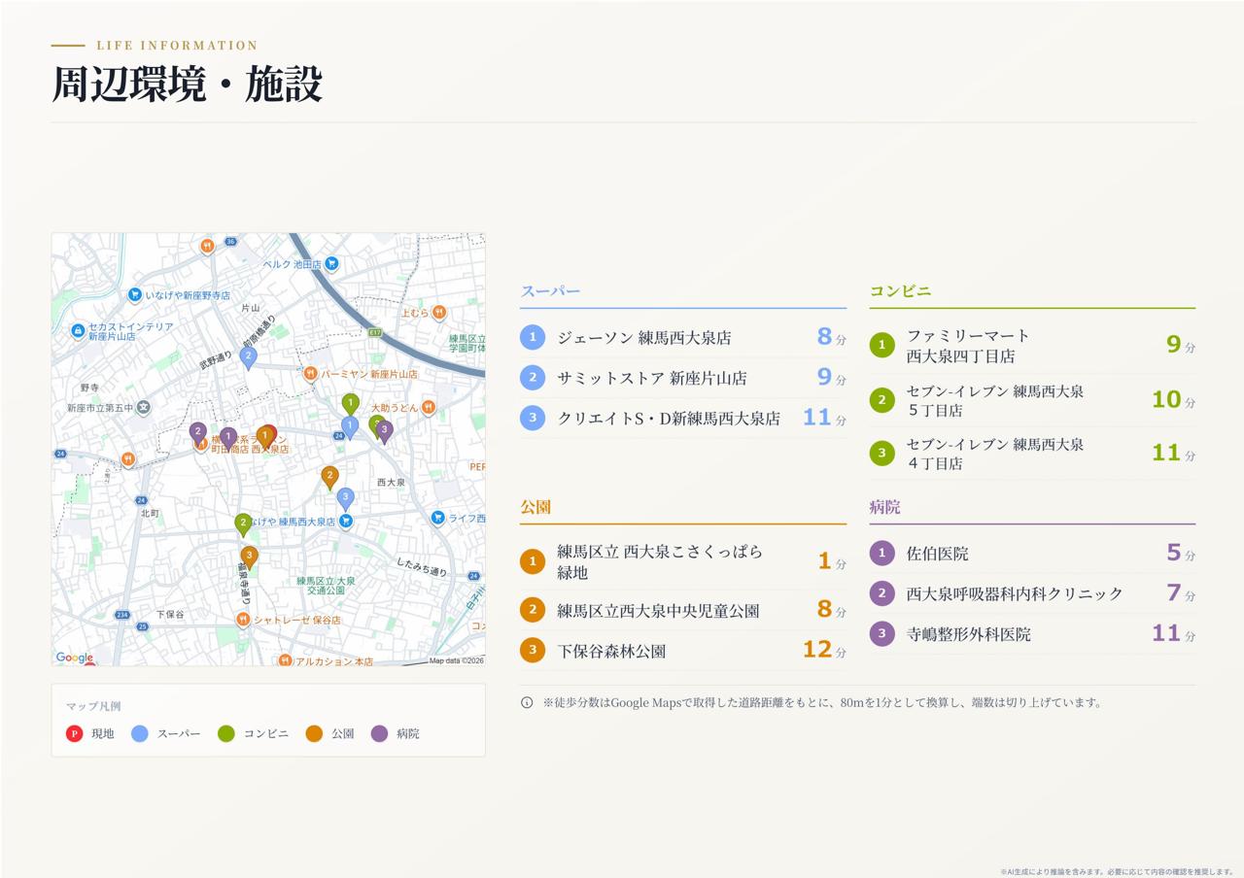Viewport: 1244px width, 878px height.
Task: Click the スーパー section heading
Action: [x=550, y=291]
